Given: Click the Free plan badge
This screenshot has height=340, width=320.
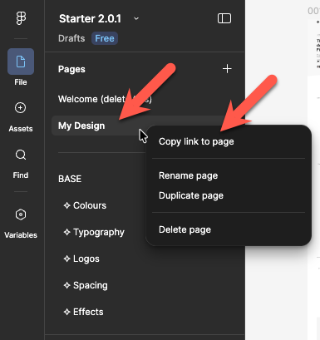Looking at the screenshot, I should 105,38.
